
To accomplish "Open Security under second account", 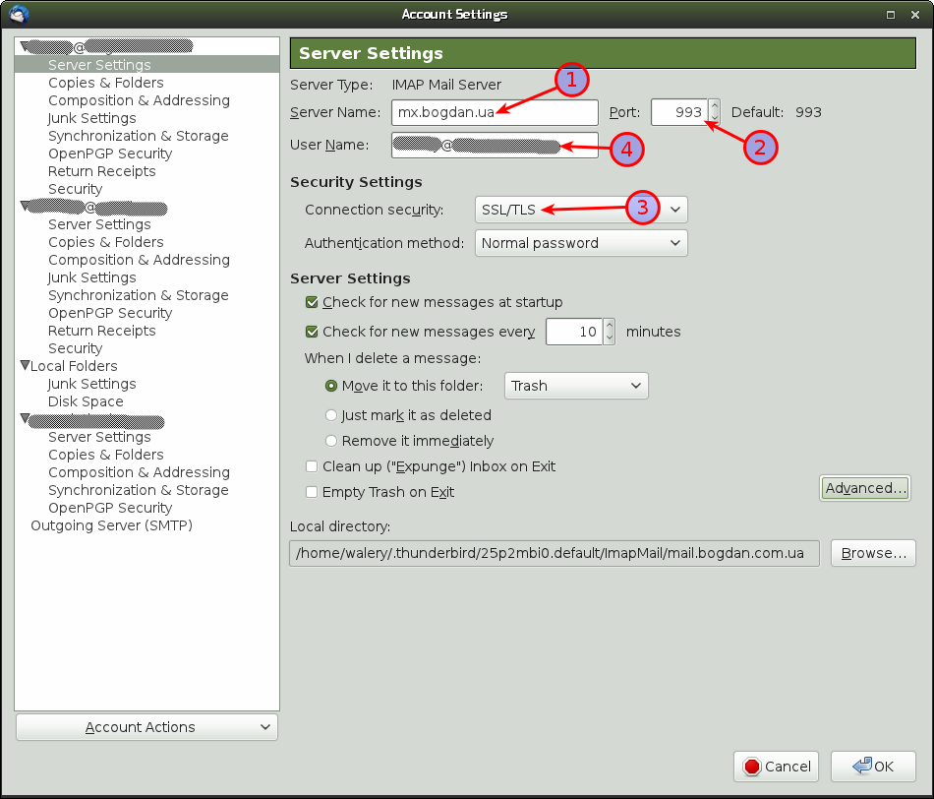I will (x=75, y=348).
